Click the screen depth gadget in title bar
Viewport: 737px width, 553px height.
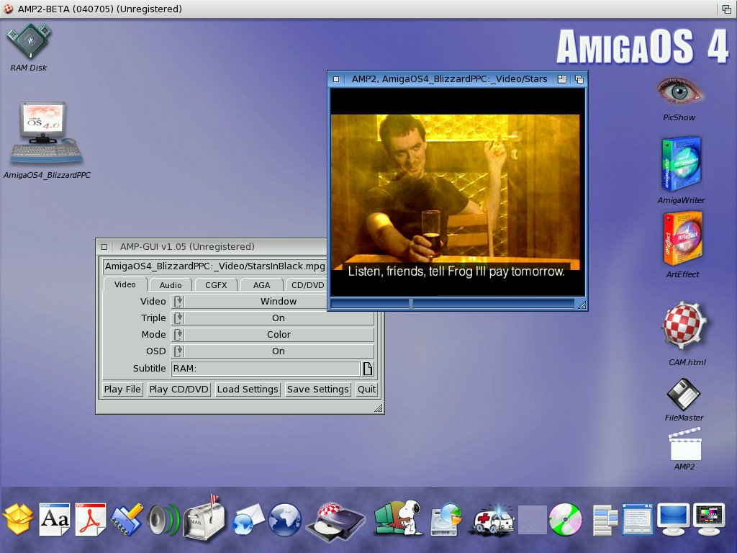coord(726,9)
